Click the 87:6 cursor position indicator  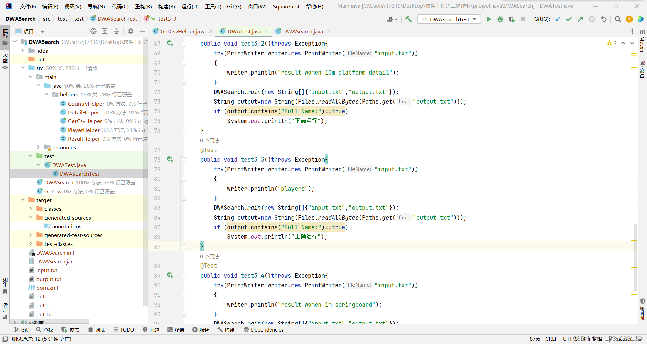[535, 339]
